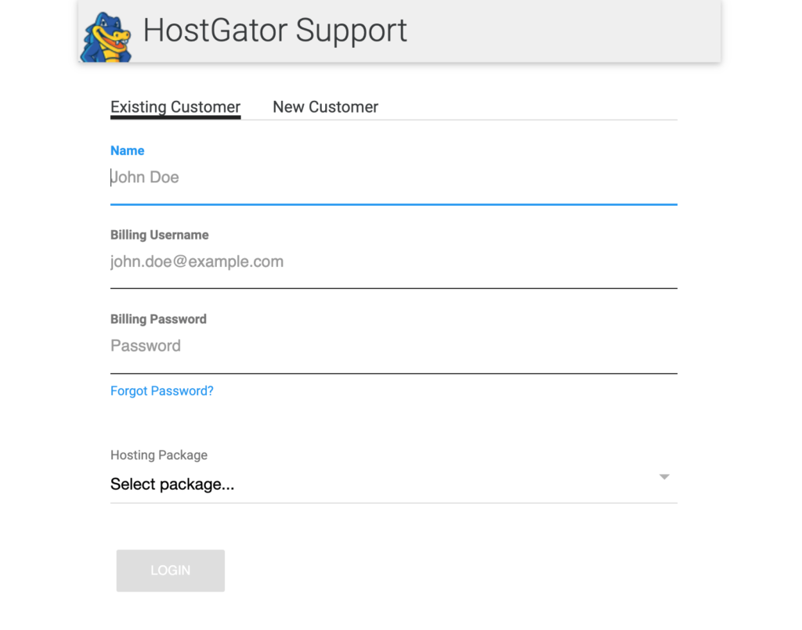Viewport: 802px width, 630px height.
Task: Select the Billing Password input field
Action: pyautogui.click(x=392, y=346)
